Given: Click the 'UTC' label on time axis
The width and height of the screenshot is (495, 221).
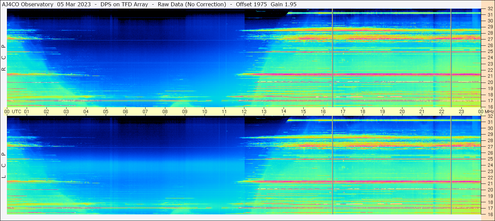Looking at the screenshot, I should (x=17, y=111).
